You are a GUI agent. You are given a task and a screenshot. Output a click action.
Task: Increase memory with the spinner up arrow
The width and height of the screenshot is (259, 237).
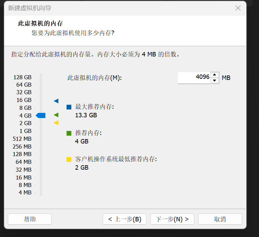(214, 75)
